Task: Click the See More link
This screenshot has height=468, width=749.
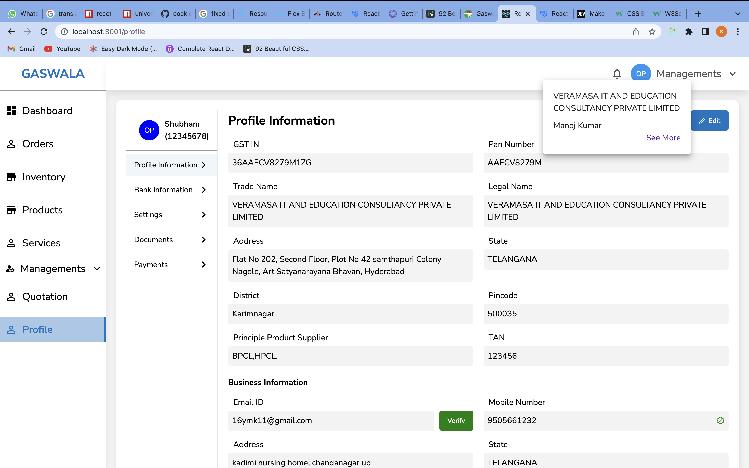Action: pos(663,137)
